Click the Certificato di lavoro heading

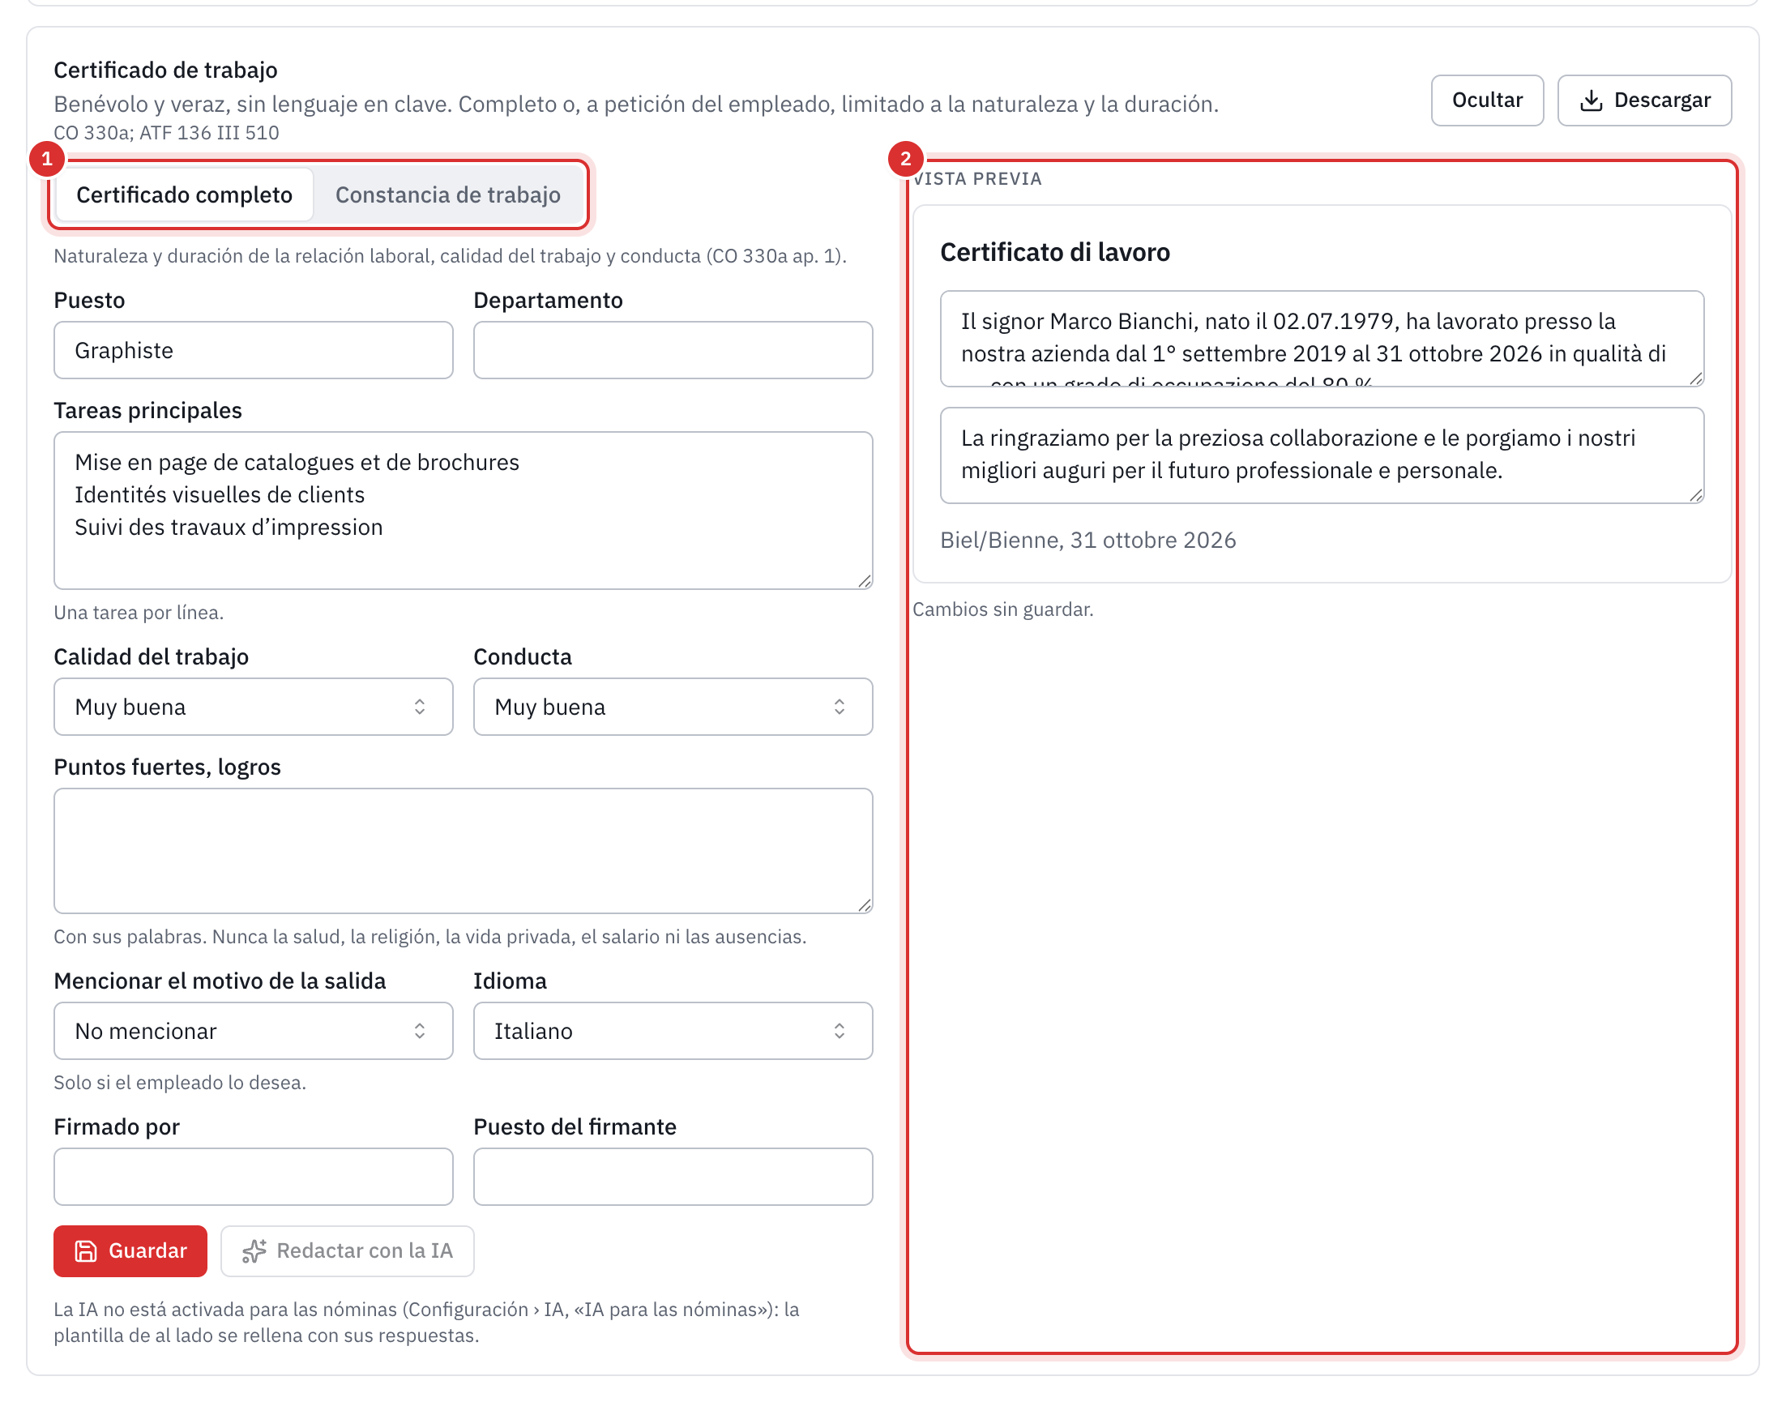1055,252
